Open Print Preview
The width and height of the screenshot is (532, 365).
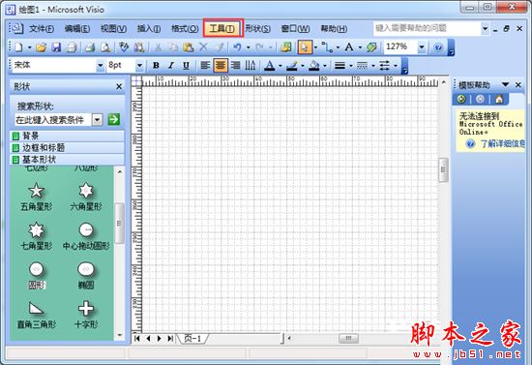(105, 47)
